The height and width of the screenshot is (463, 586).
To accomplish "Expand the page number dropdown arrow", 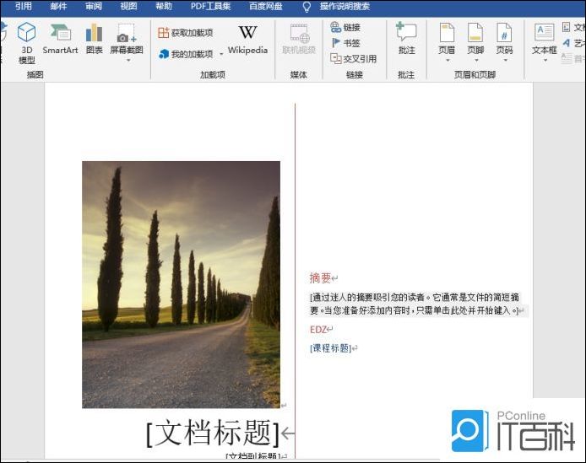I will coord(505,60).
